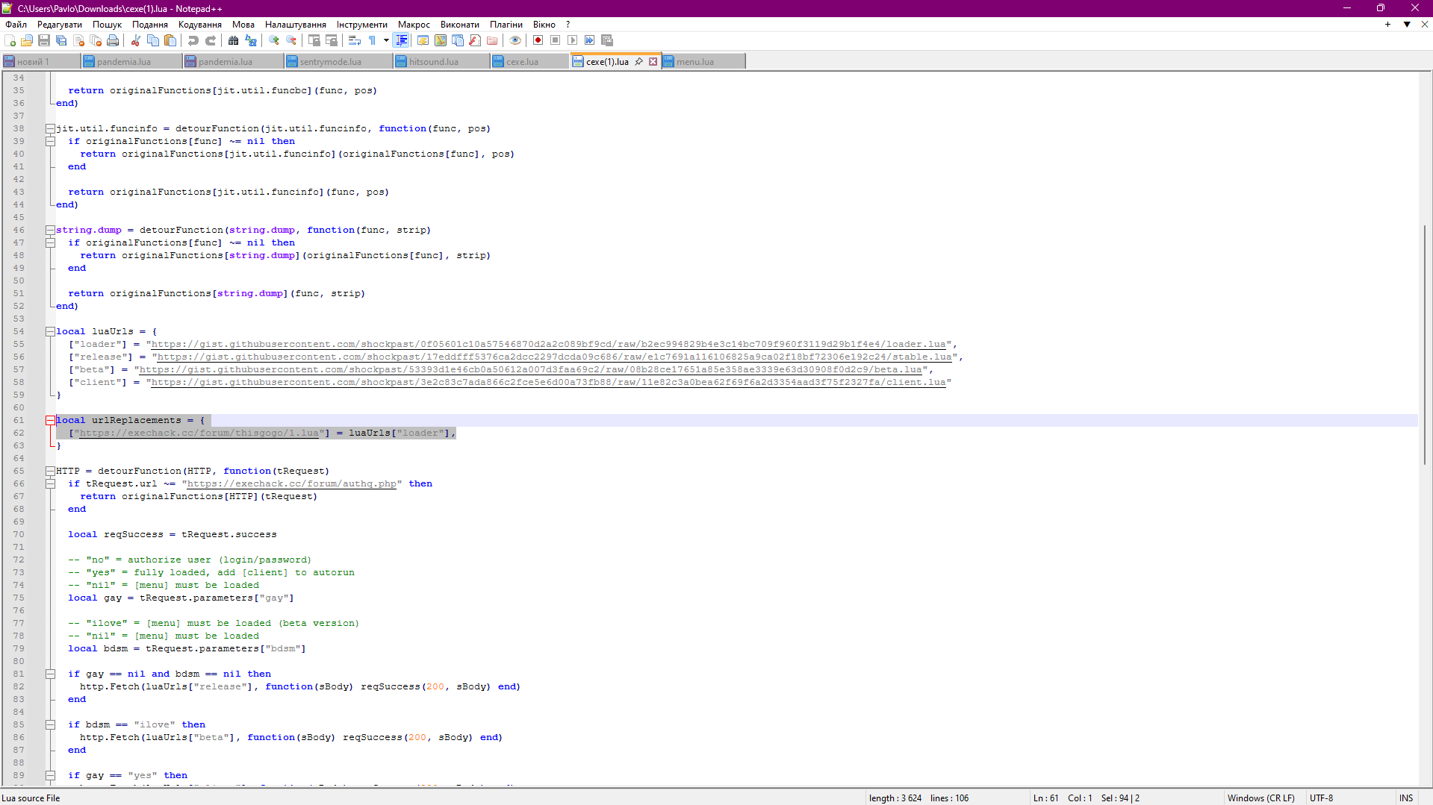Pin the cexe(1).lua tab
Screen dimensions: 1433x805
tap(638, 62)
